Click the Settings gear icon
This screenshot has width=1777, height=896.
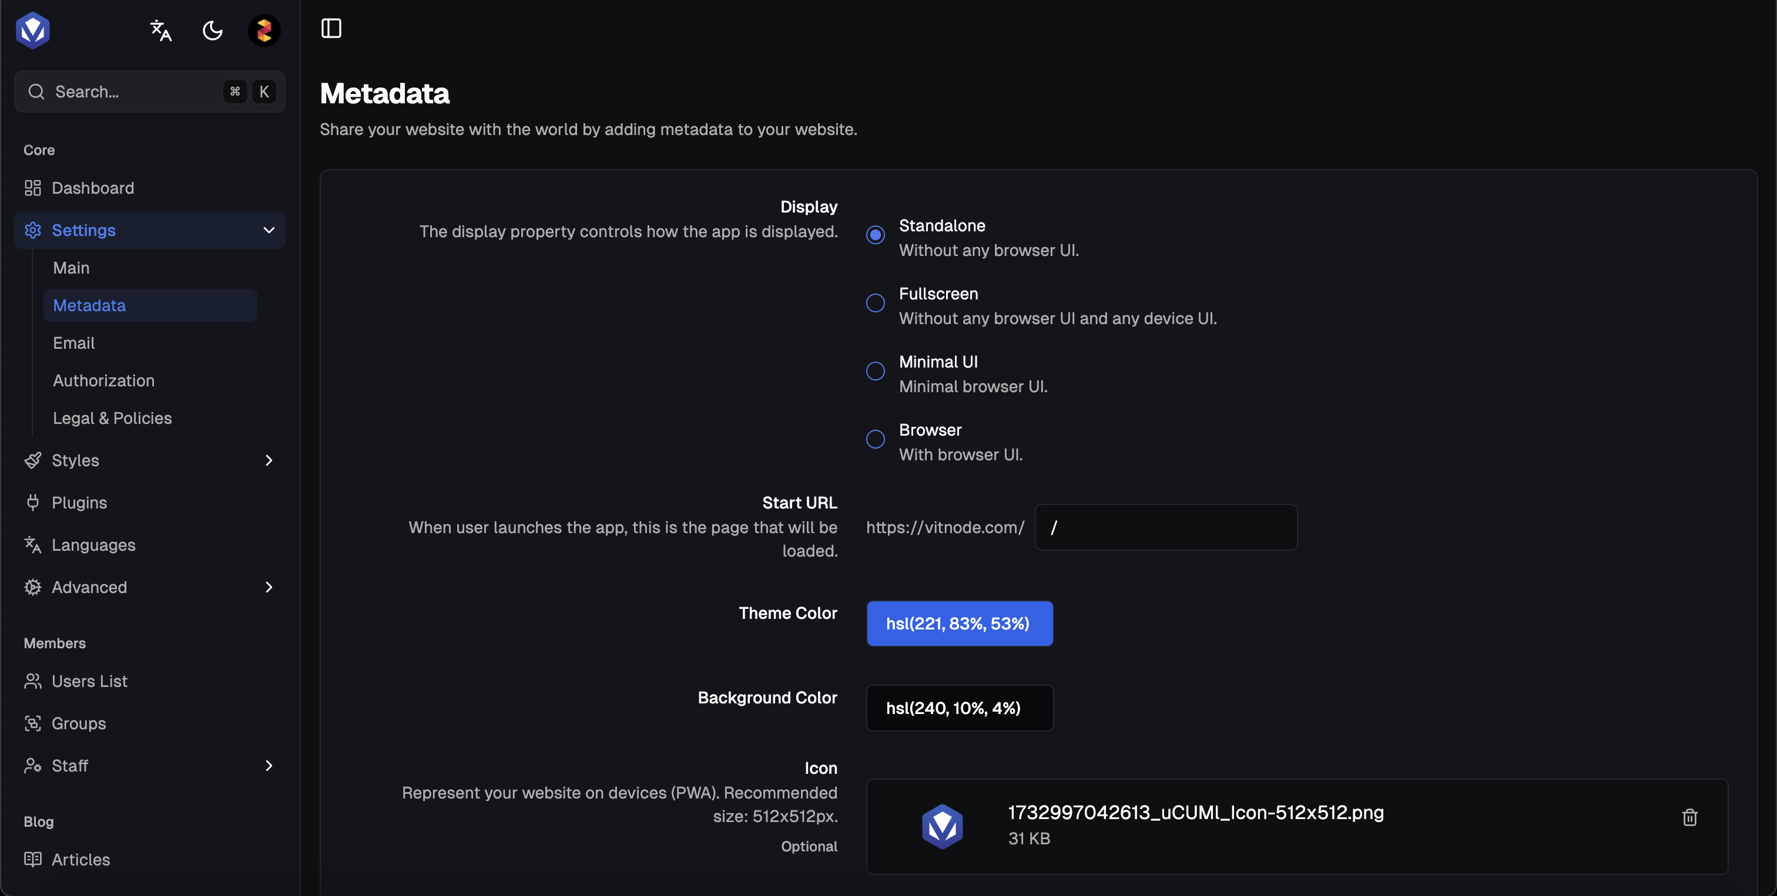32,230
